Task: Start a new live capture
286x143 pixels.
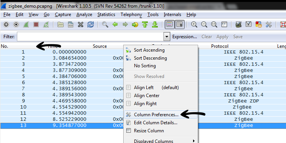Action: pos(26,24)
